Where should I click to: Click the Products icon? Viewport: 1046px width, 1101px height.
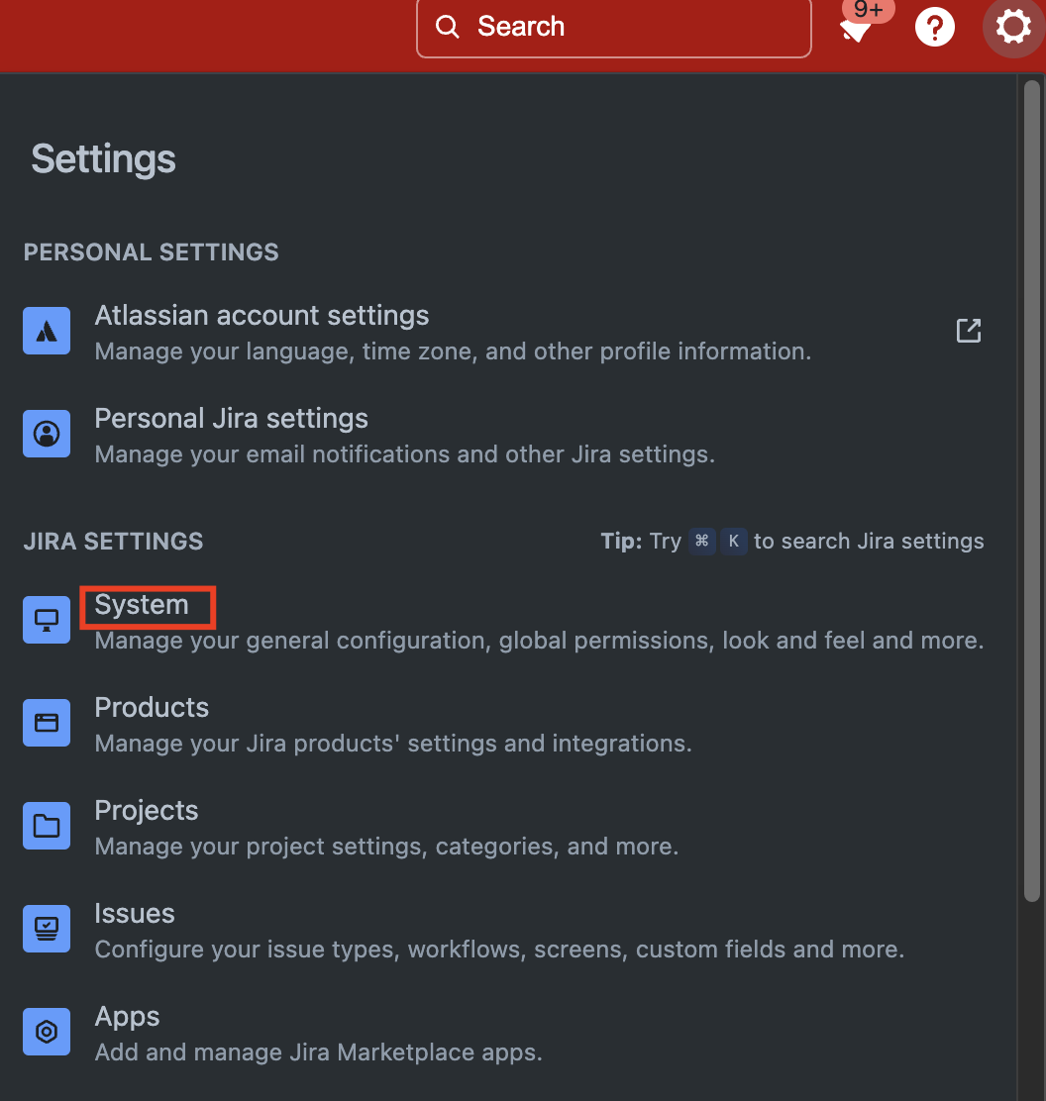(x=47, y=722)
